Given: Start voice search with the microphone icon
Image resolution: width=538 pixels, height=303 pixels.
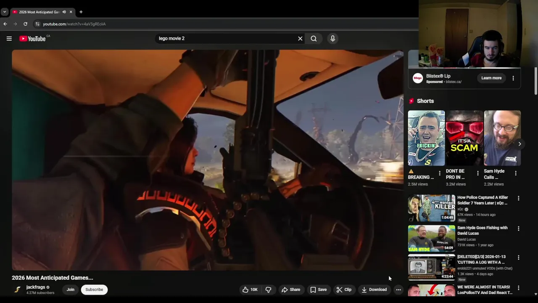Looking at the screenshot, I should click(x=332, y=38).
